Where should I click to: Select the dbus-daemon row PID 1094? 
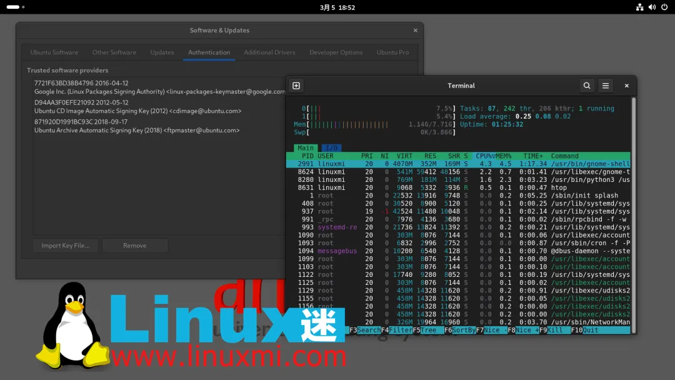pos(458,251)
